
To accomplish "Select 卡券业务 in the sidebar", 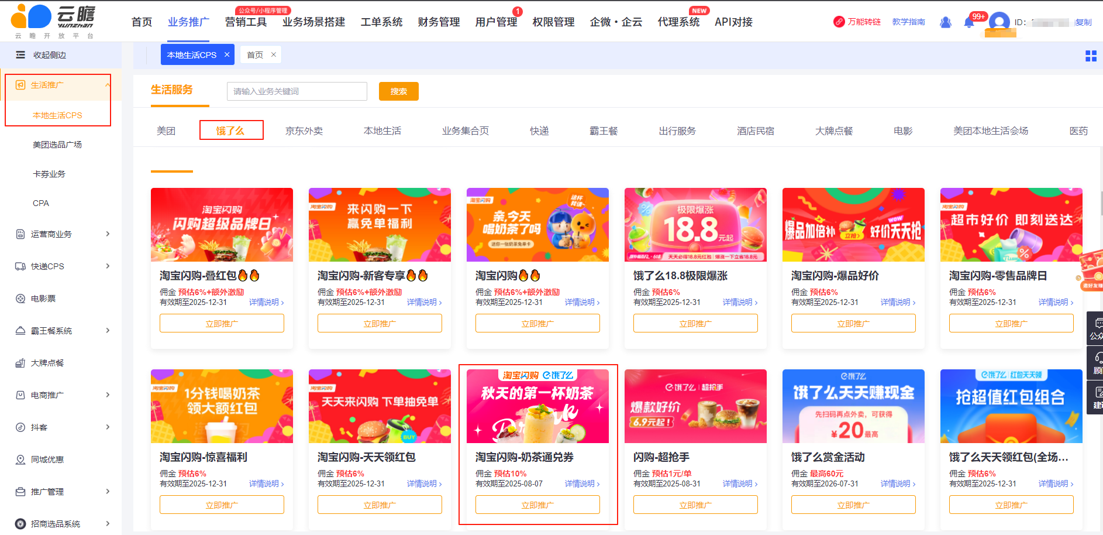I will click(49, 174).
